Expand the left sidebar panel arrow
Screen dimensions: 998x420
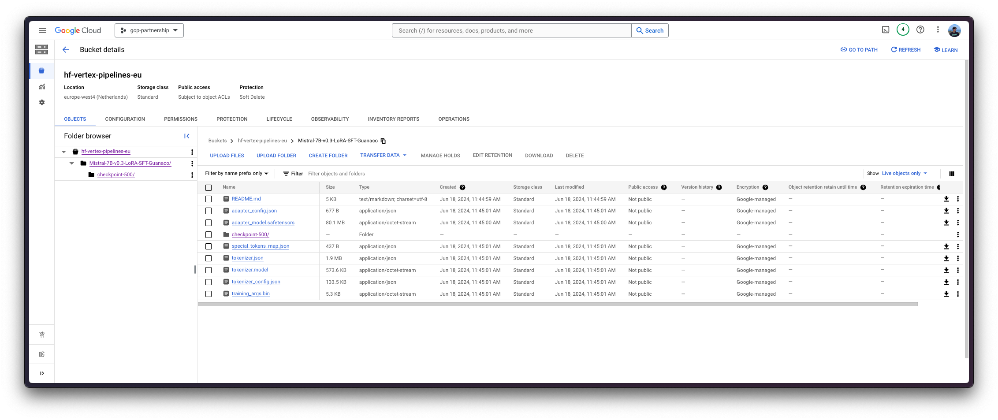pyautogui.click(x=42, y=373)
